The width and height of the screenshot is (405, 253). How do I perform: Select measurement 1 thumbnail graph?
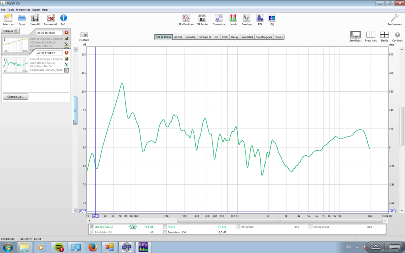click(15, 45)
